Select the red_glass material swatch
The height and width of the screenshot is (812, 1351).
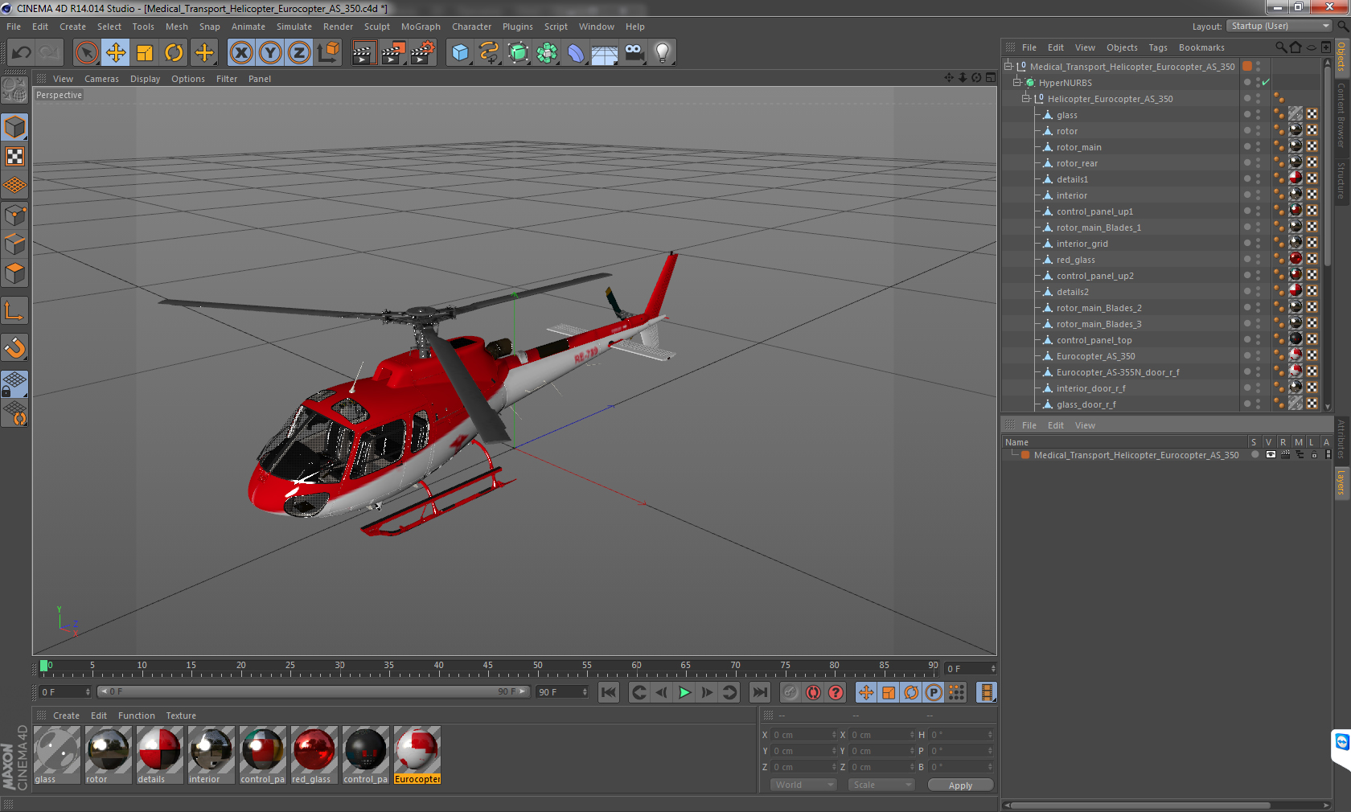click(314, 755)
